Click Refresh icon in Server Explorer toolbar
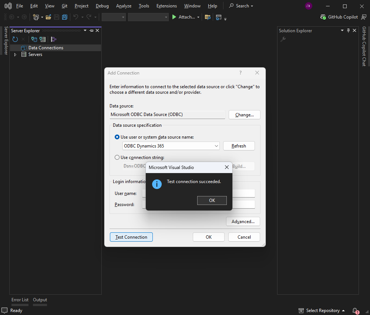This screenshot has width=370, height=315. pos(15,39)
